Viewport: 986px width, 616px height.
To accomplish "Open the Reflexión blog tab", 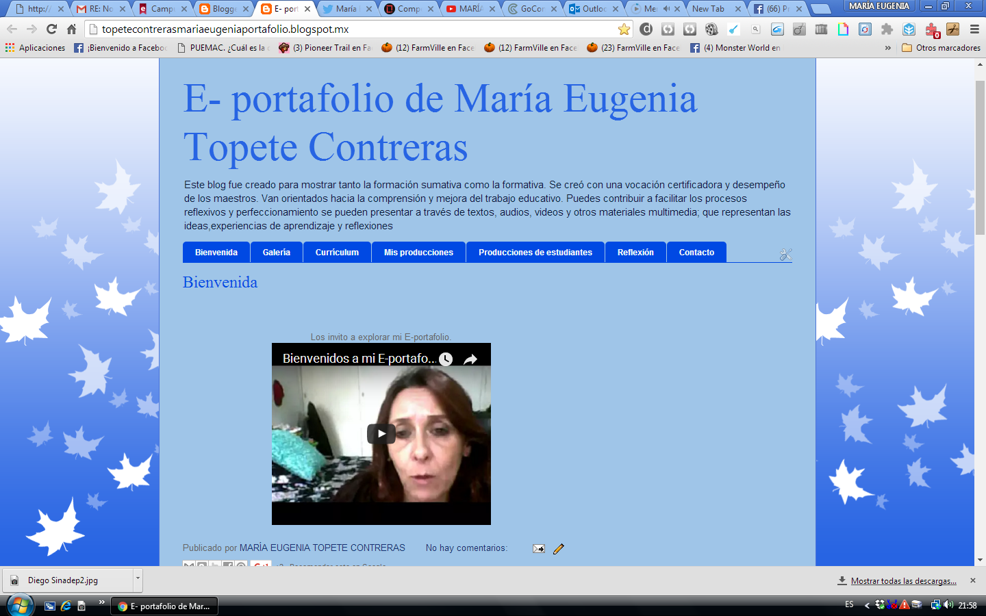I will pyautogui.click(x=635, y=253).
